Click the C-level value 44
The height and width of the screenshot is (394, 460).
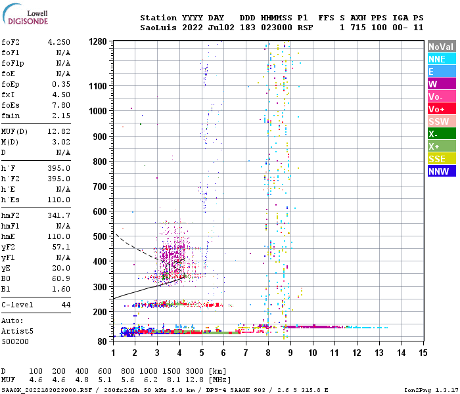click(66, 305)
